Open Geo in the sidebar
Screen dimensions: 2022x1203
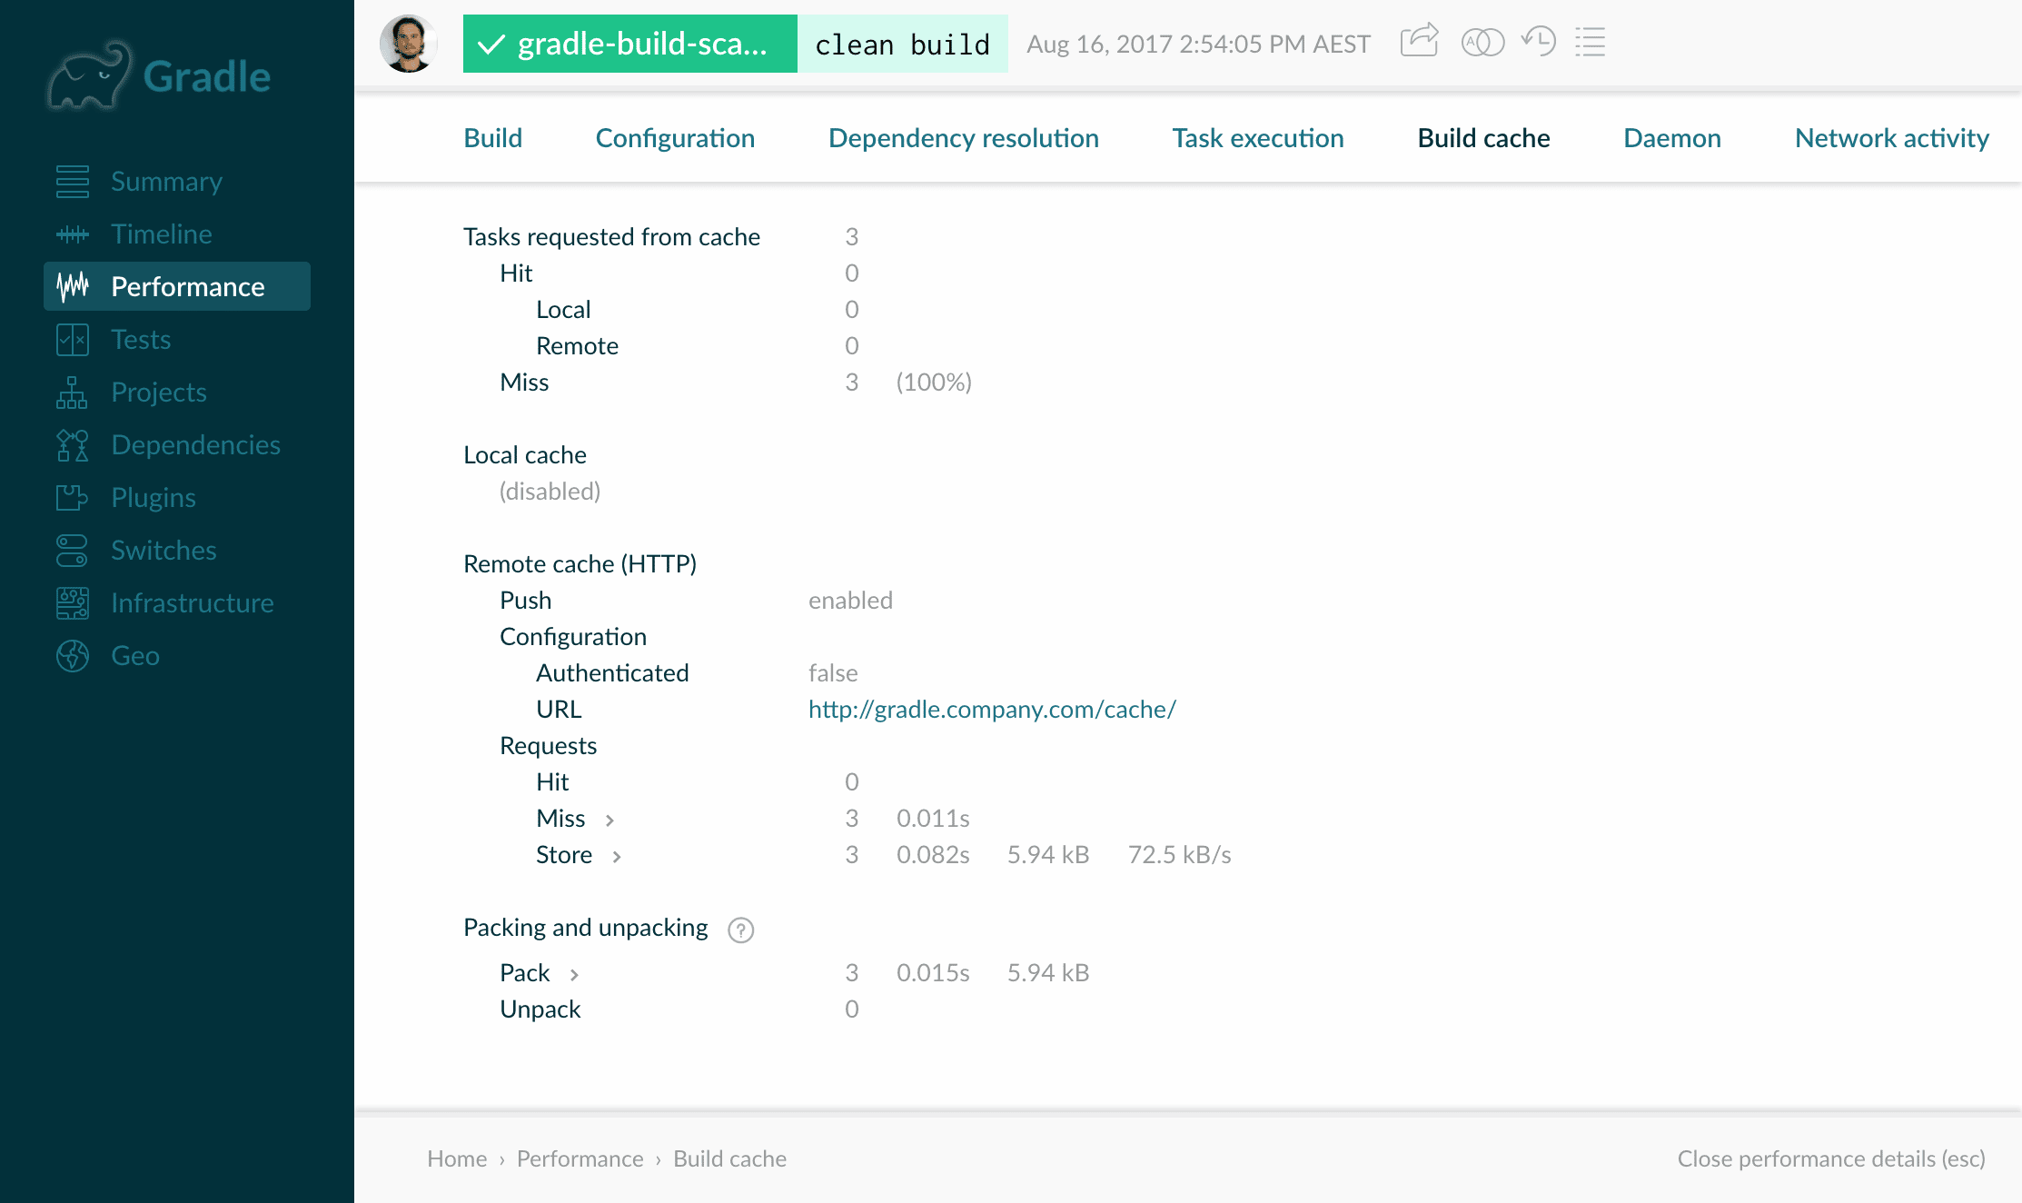tap(135, 656)
